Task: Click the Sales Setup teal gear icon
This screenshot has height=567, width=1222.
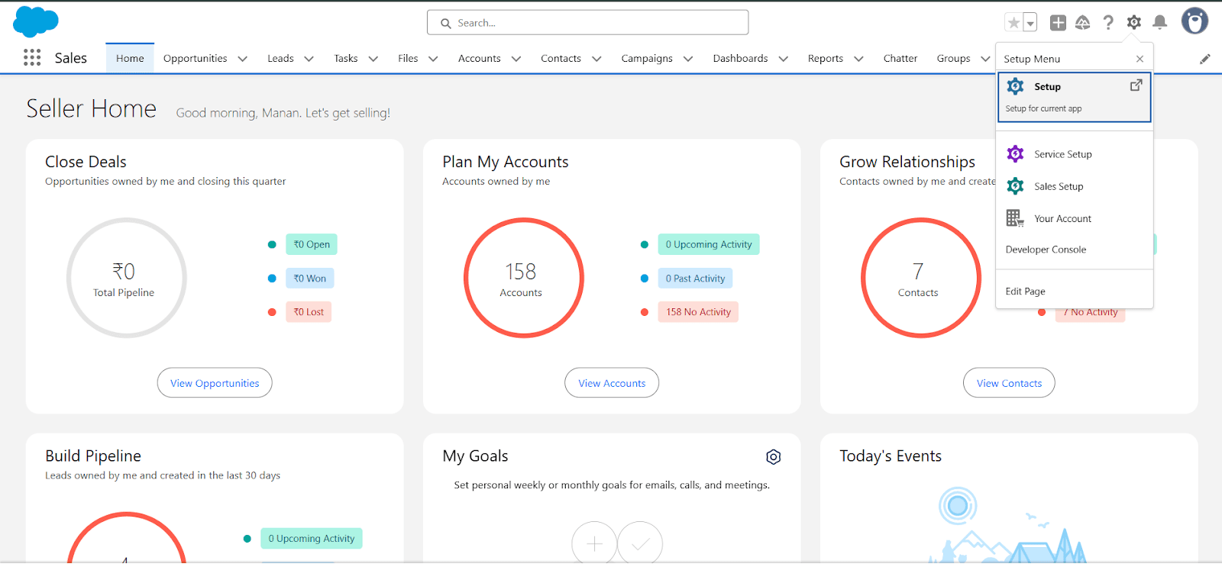Action: pos(1015,186)
